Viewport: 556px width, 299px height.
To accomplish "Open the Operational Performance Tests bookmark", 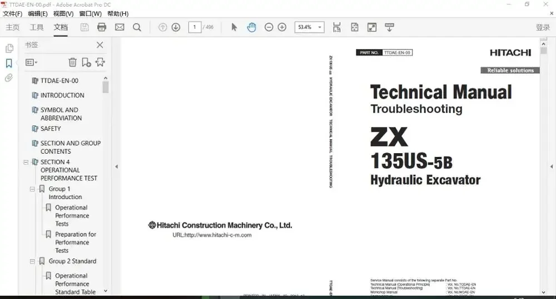I will (72, 215).
